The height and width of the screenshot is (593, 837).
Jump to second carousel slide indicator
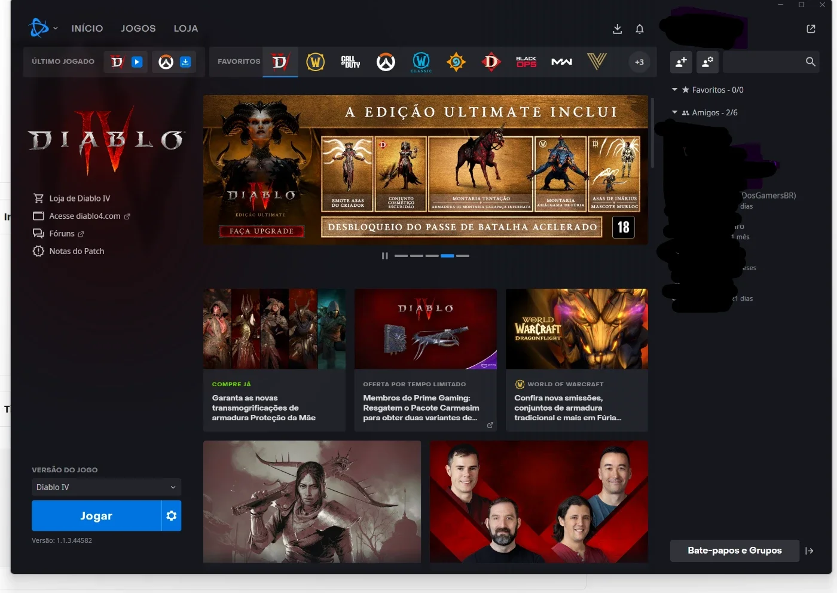pyautogui.click(x=417, y=256)
